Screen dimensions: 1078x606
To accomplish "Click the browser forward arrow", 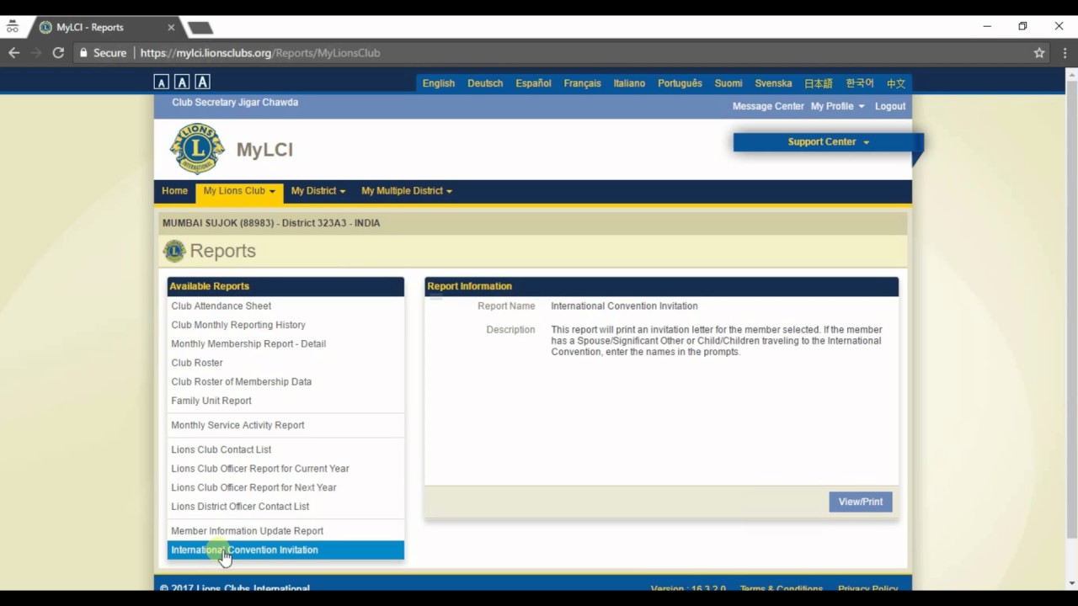I will [x=36, y=52].
